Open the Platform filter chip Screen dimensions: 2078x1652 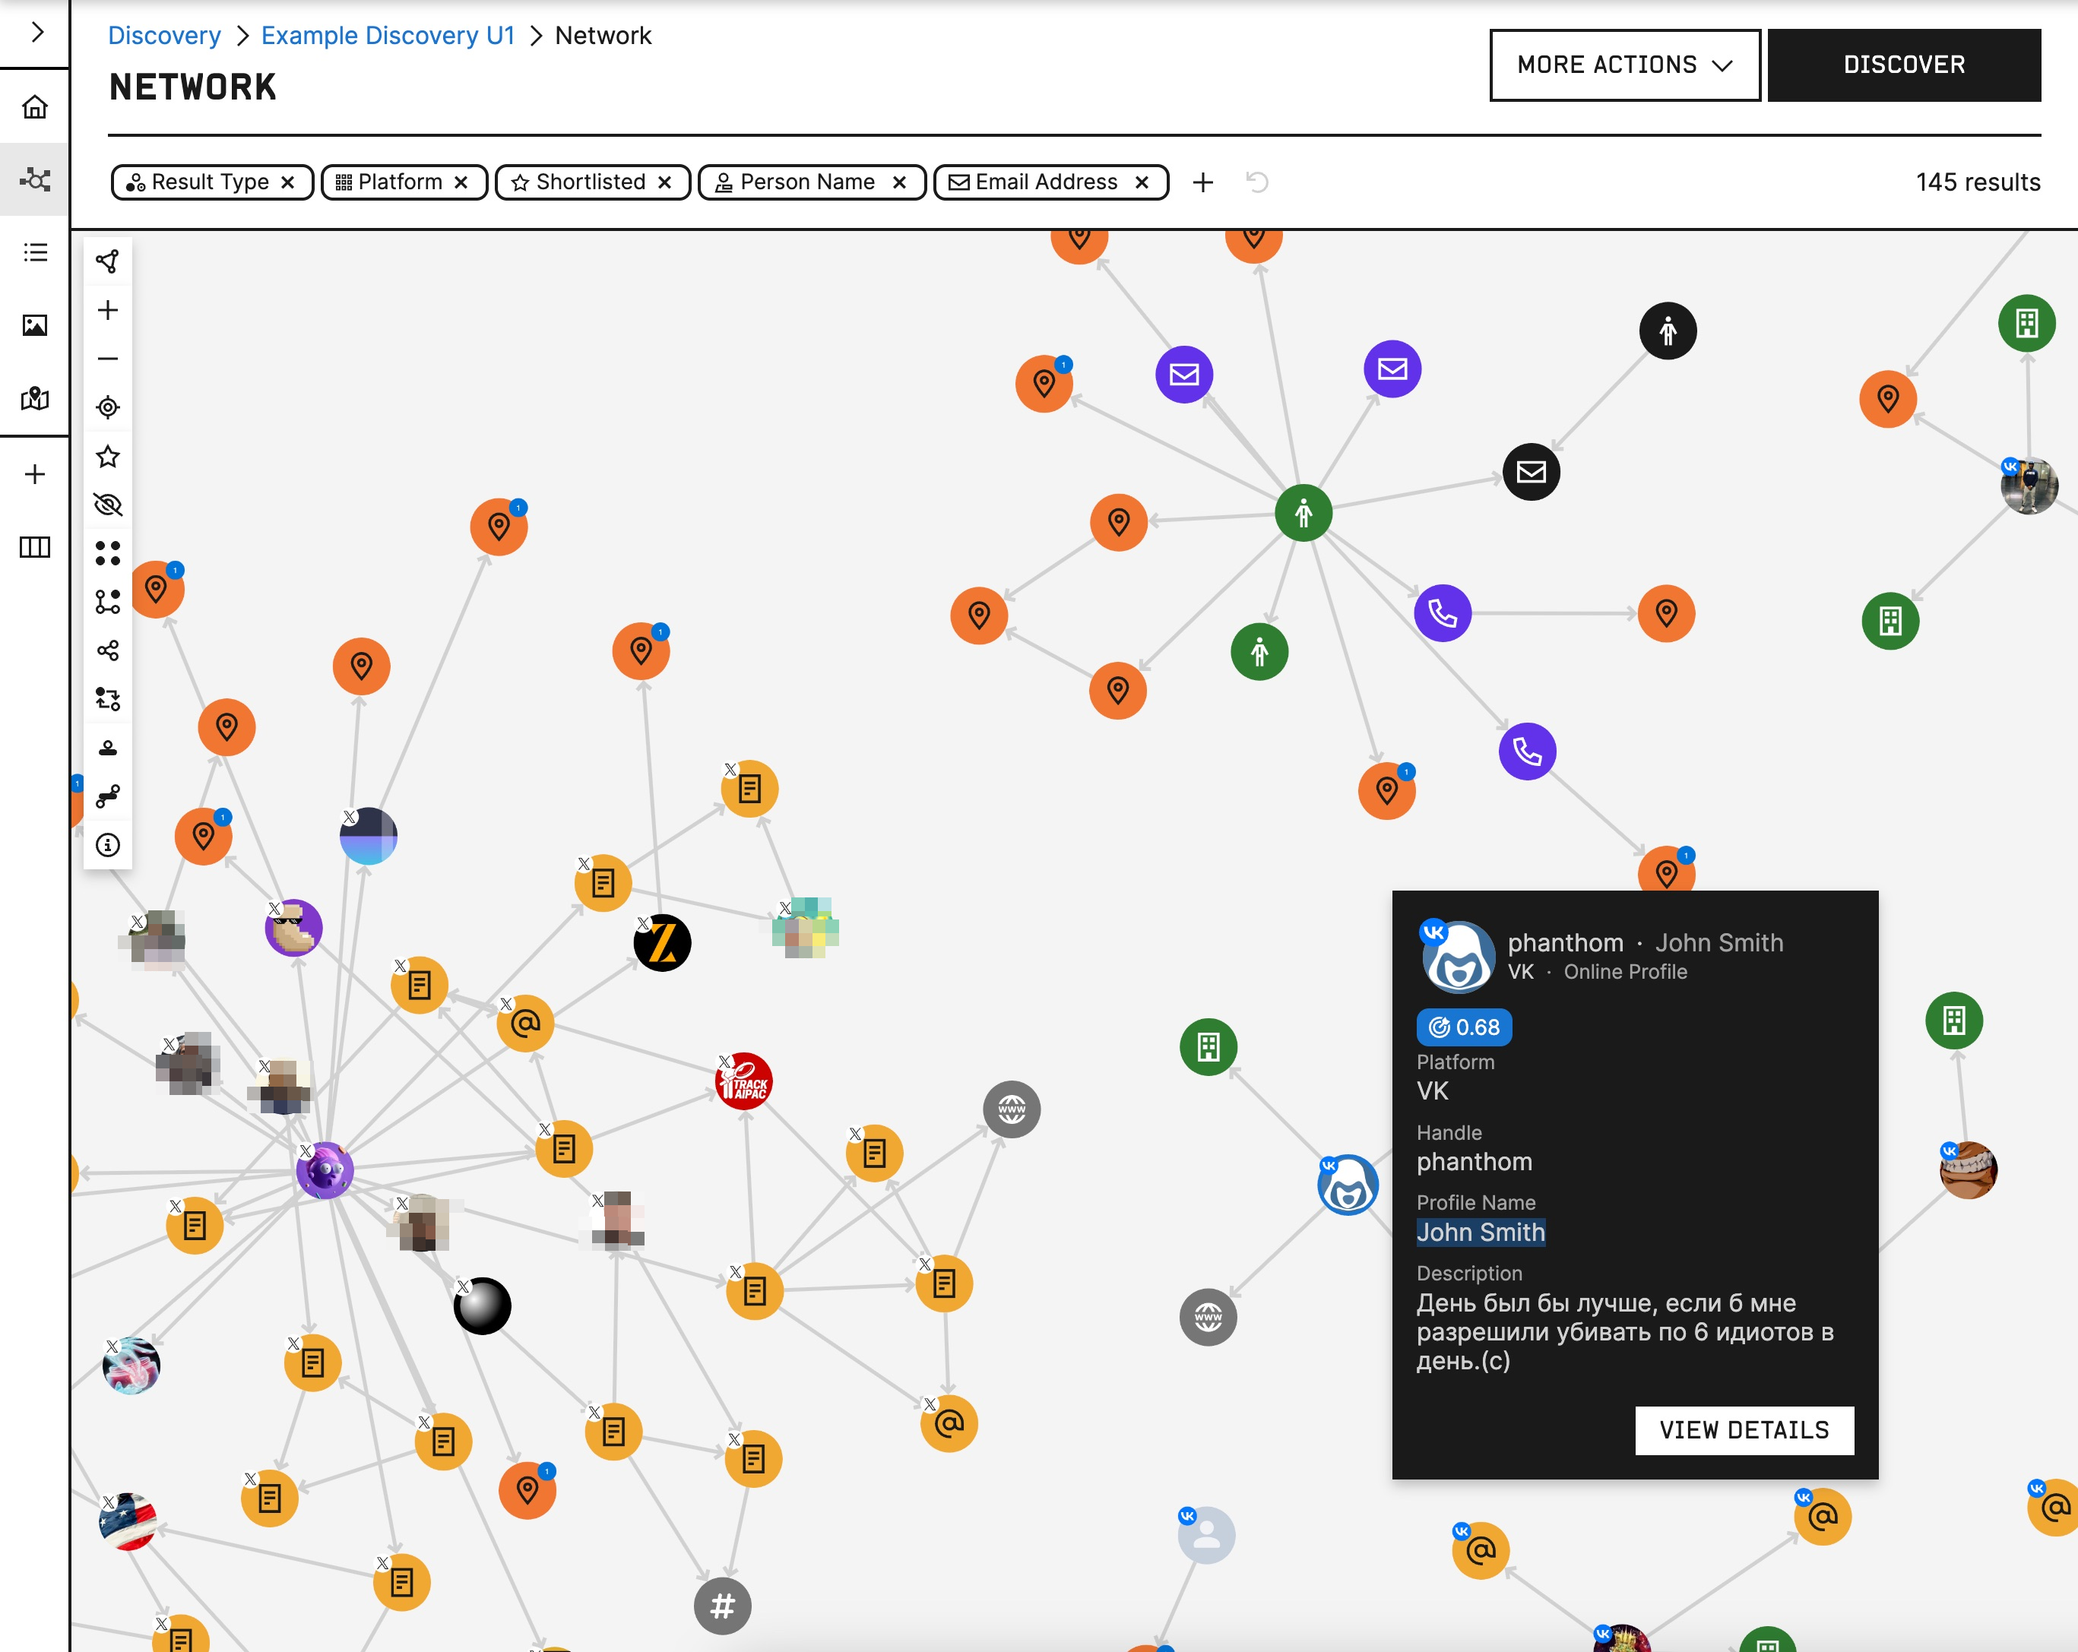pyautogui.click(x=391, y=182)
